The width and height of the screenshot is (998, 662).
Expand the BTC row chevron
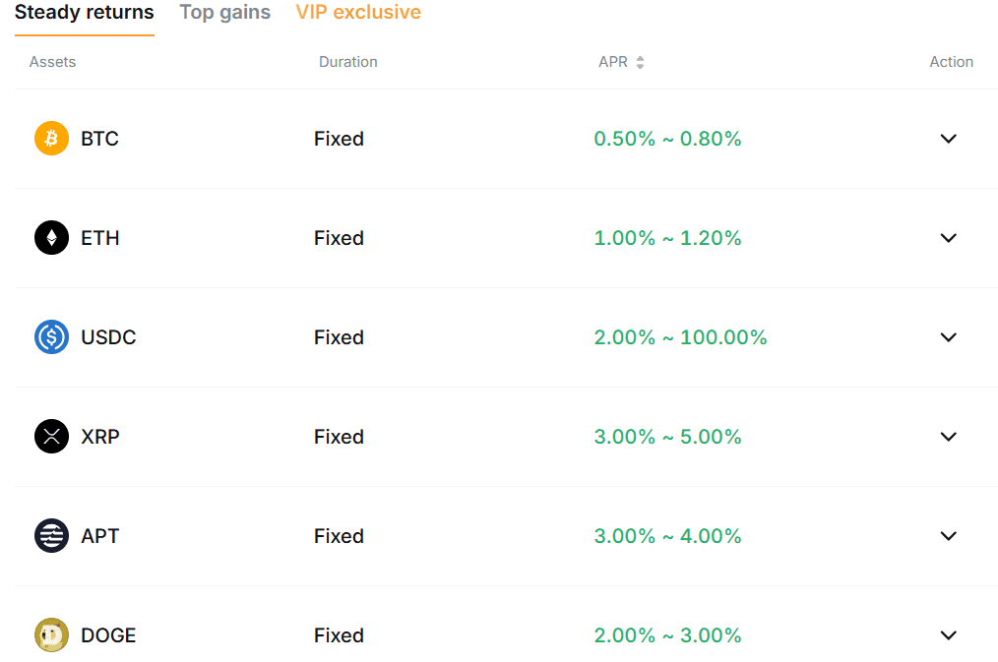click(x=948, y=139)
